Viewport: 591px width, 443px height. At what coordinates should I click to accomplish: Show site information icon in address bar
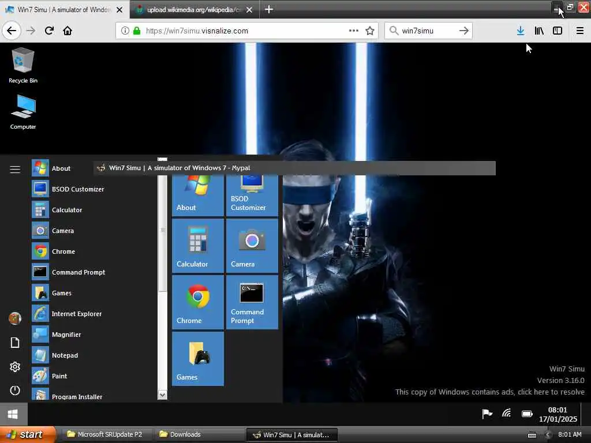(x=125, y=31)
